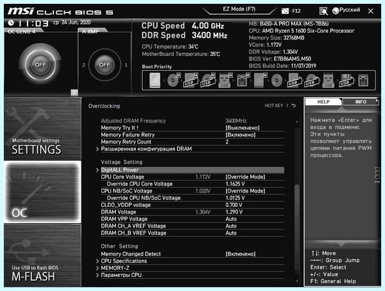The image size is (385, 291).
Task: Click scroll down arrow of settings list
Action: point(297,281)
